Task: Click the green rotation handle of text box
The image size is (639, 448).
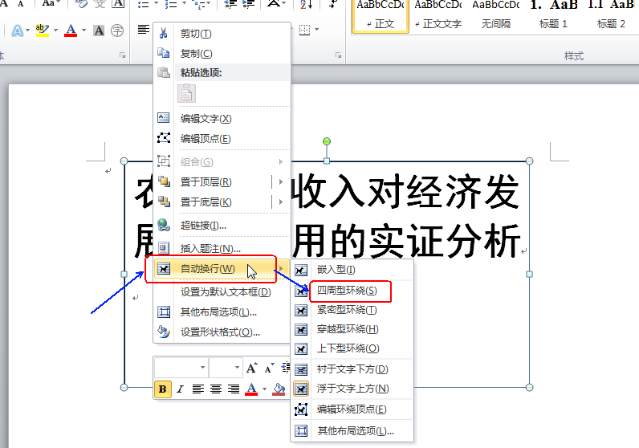Action: tap(326, 142)
